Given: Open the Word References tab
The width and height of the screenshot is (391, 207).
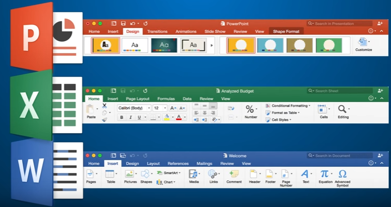Looking at the screenshot, I should 178,164.
